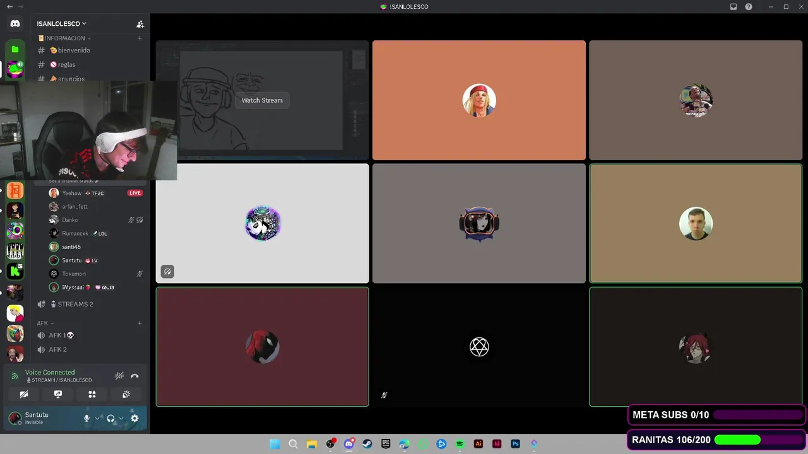Open the green folder server icon

pyautogui.click(x=15, y=49)
